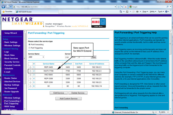Open the WAN Setup link

(10, 106)
